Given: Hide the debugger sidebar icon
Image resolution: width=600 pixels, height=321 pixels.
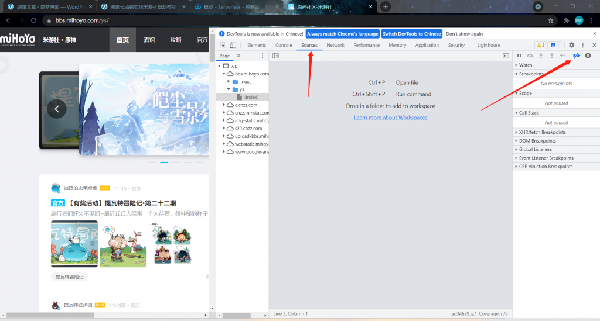Looking at the screenshot, I should [x=506, y=56].
